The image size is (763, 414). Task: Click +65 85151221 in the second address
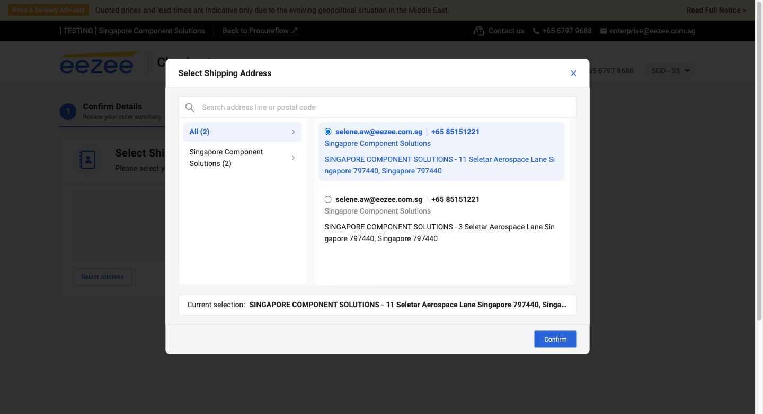(x=455, y=199)
